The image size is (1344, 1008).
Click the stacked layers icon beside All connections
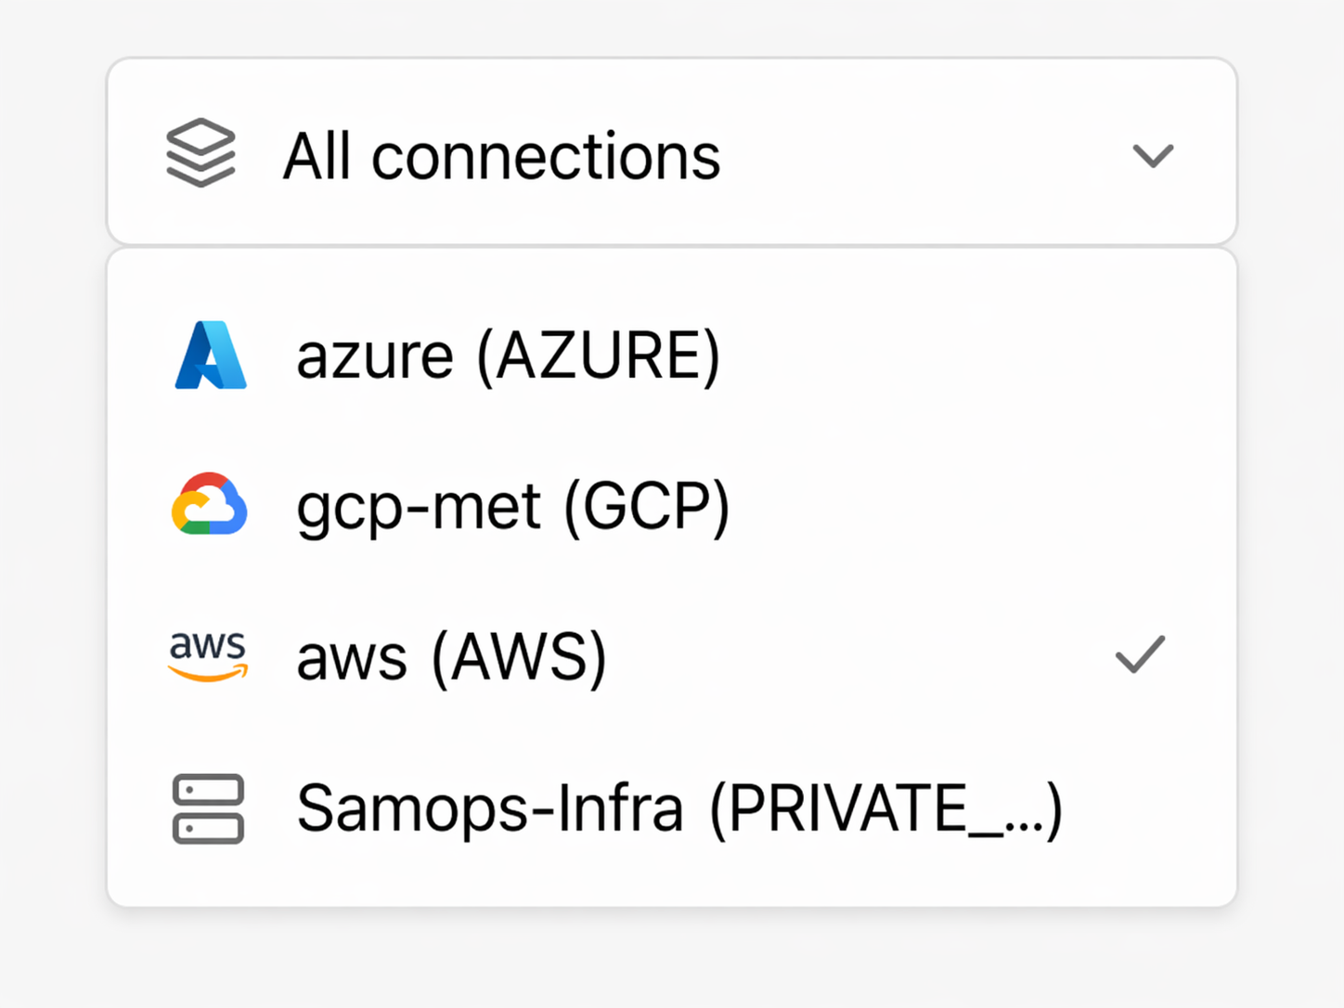(200, 153)
